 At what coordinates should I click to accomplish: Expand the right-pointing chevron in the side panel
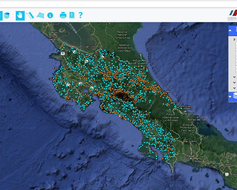[234, 40]
